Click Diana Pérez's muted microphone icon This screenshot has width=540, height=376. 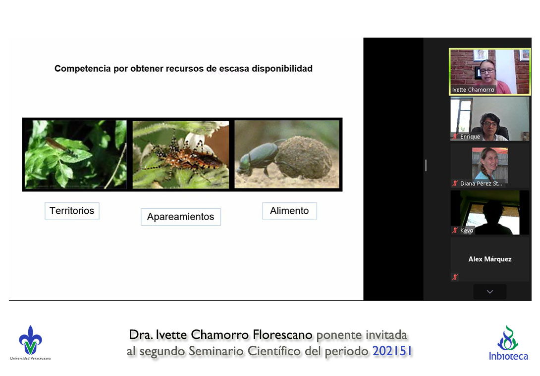455,184
